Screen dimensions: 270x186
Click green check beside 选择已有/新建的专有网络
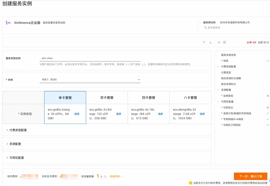pos(267,113)
